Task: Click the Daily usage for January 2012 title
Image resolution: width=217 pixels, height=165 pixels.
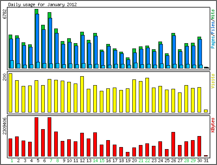Action: [x=42, y=4]
